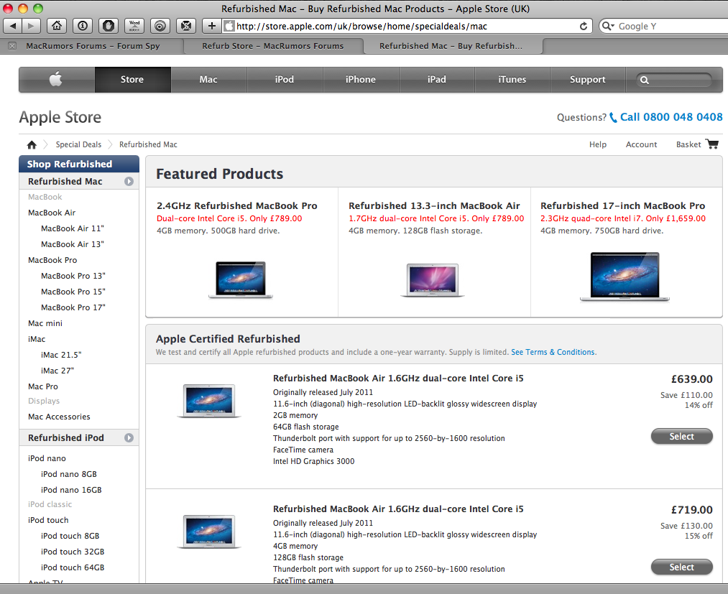
Task: Open the Mac navigation tab
Action: [x=208, y=79]
